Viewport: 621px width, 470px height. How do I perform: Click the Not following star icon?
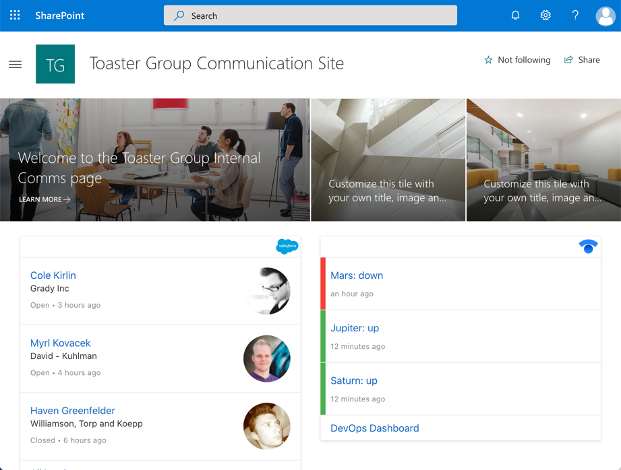point(488,60)
